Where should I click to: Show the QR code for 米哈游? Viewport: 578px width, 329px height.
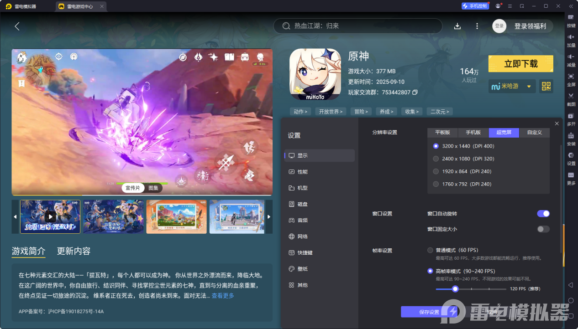point(546,86)
